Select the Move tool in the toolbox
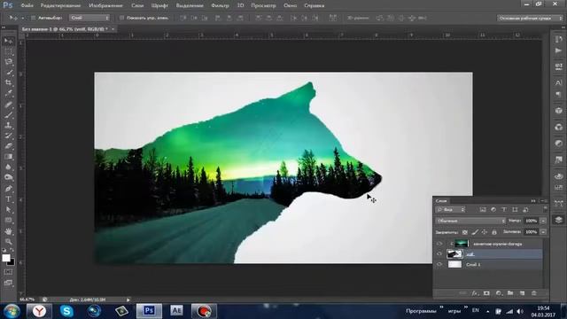567x319 pixels. (8, 41)
